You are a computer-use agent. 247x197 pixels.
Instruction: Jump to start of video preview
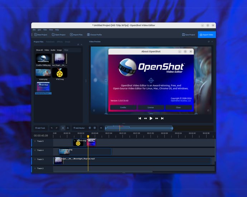click(140, 118)
